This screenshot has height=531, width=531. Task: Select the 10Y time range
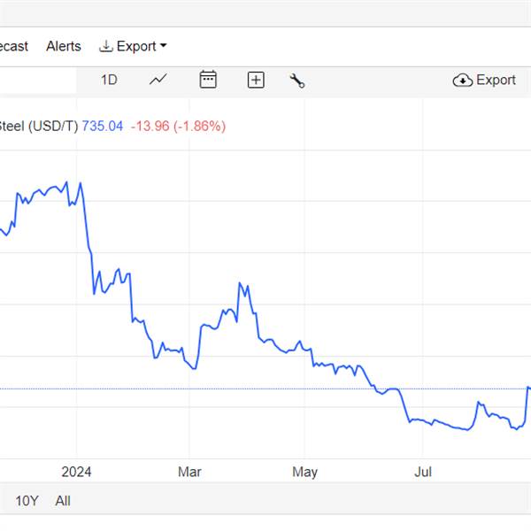[27, 501]
